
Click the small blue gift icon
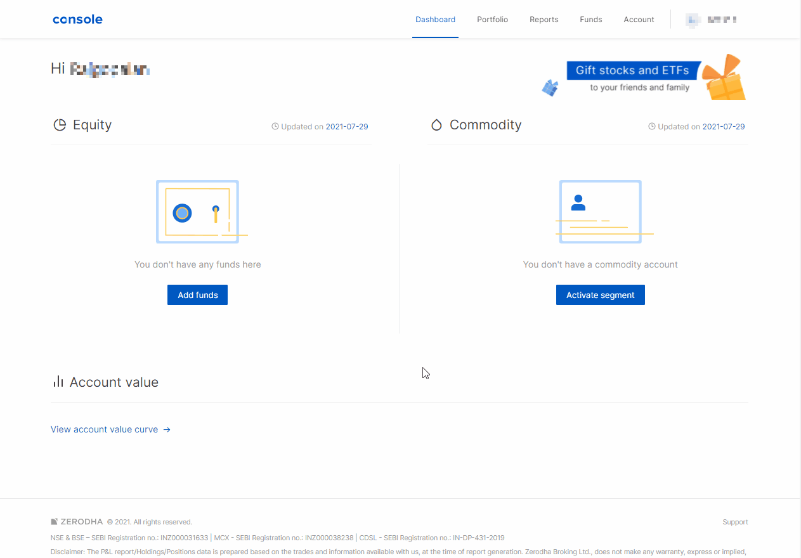tap(550, 88)
